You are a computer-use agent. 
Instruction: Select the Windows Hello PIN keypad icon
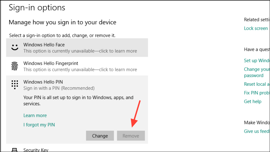point(15,84)
